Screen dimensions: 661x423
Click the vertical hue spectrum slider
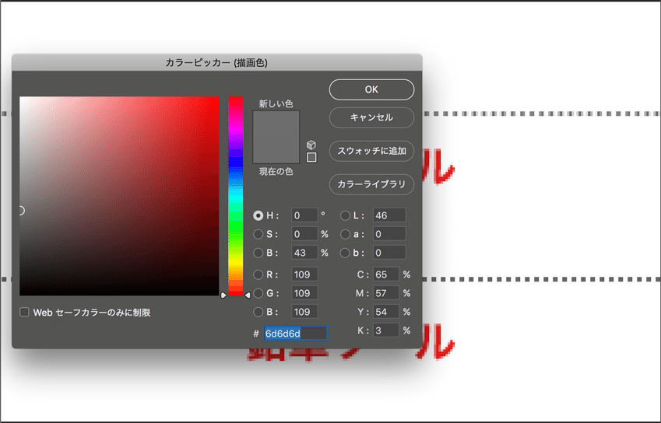tap(236, 196)
